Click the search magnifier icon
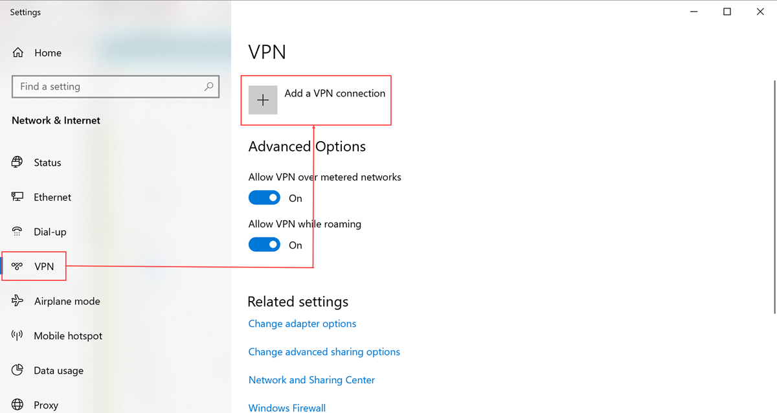 pyautogui.click(x=208, y=86)
